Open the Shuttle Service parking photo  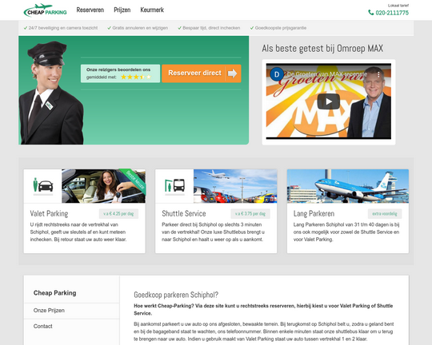coord(235,186)
